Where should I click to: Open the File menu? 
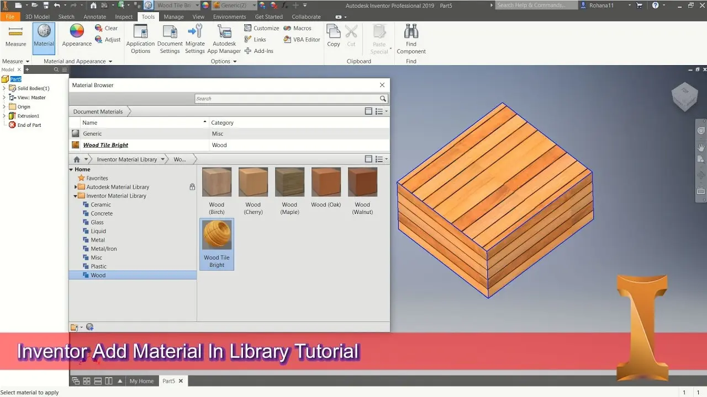tap(9, 17)
